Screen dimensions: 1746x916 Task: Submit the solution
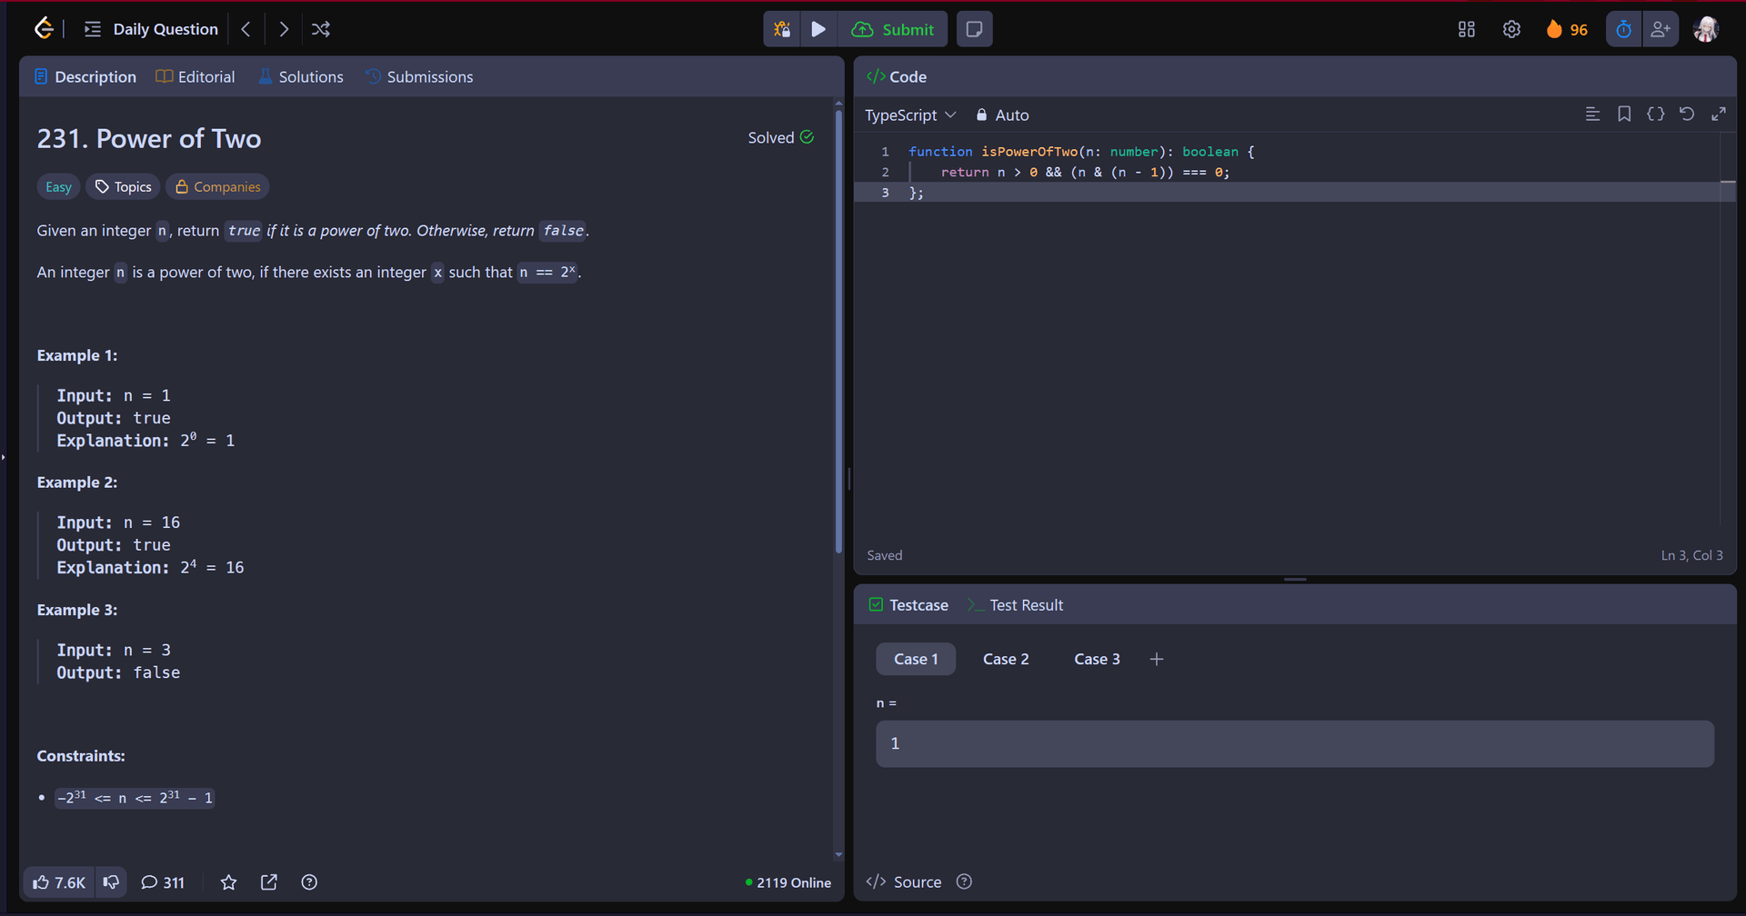tap(893, 28)
